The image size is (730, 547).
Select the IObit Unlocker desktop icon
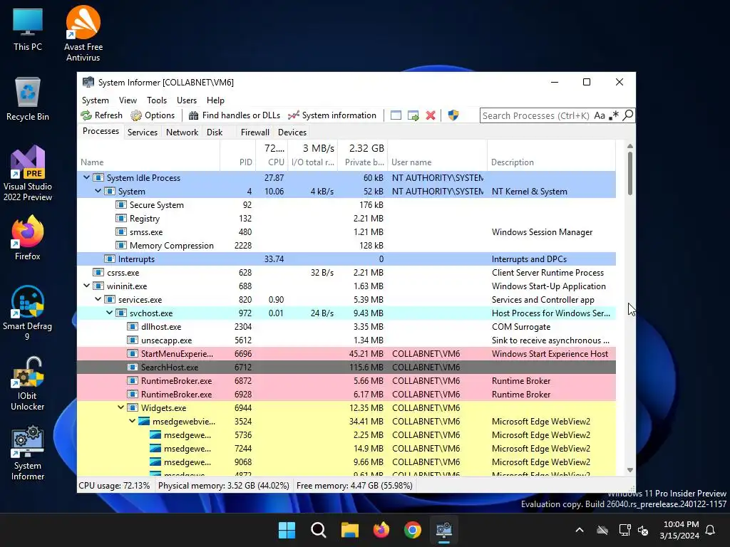click(28, 384)
